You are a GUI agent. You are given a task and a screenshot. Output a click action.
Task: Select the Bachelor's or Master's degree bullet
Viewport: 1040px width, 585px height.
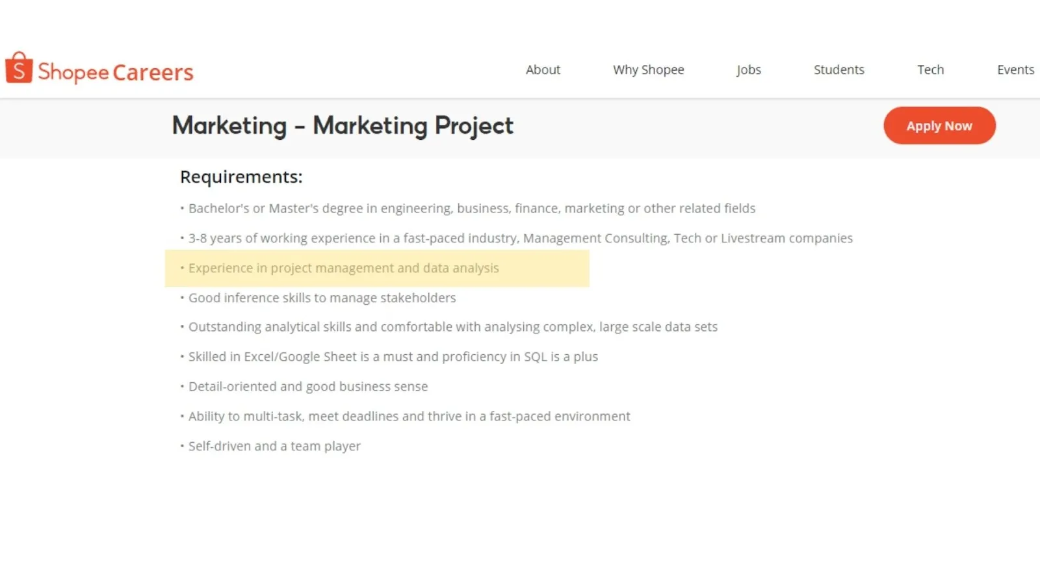[x=472, y=208]
